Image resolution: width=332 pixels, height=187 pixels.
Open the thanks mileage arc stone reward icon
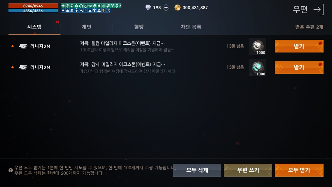(x=258, y=67)
